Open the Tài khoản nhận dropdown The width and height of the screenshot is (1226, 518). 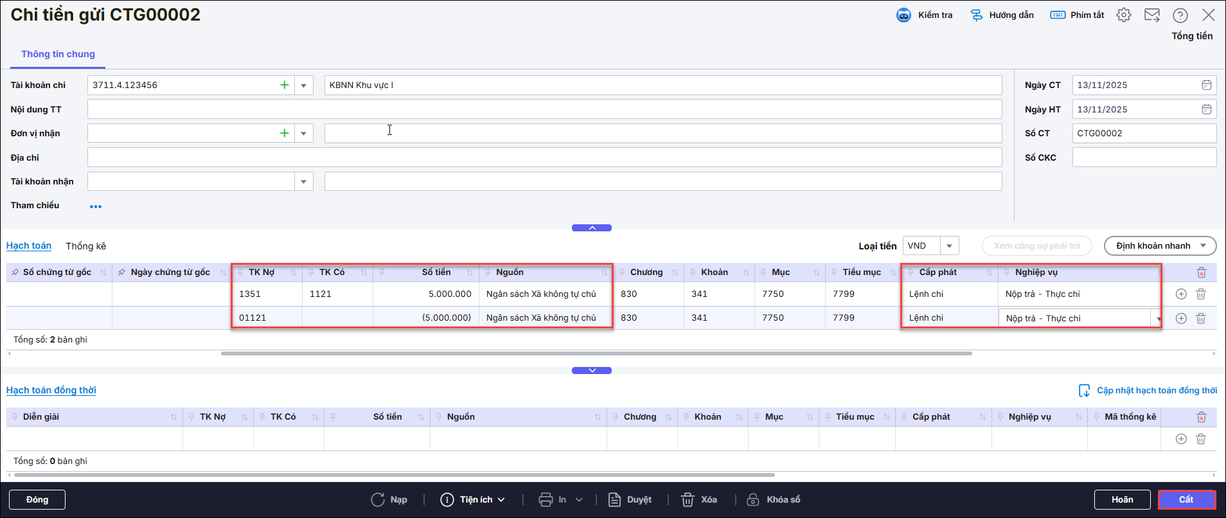[303, 181]
